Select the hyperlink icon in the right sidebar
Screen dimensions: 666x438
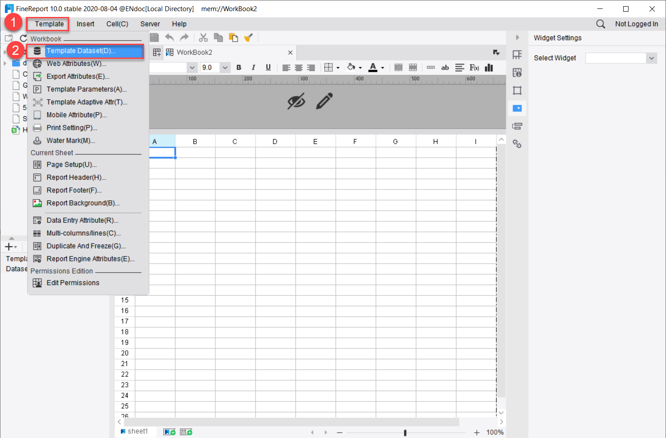click(517, 144)
